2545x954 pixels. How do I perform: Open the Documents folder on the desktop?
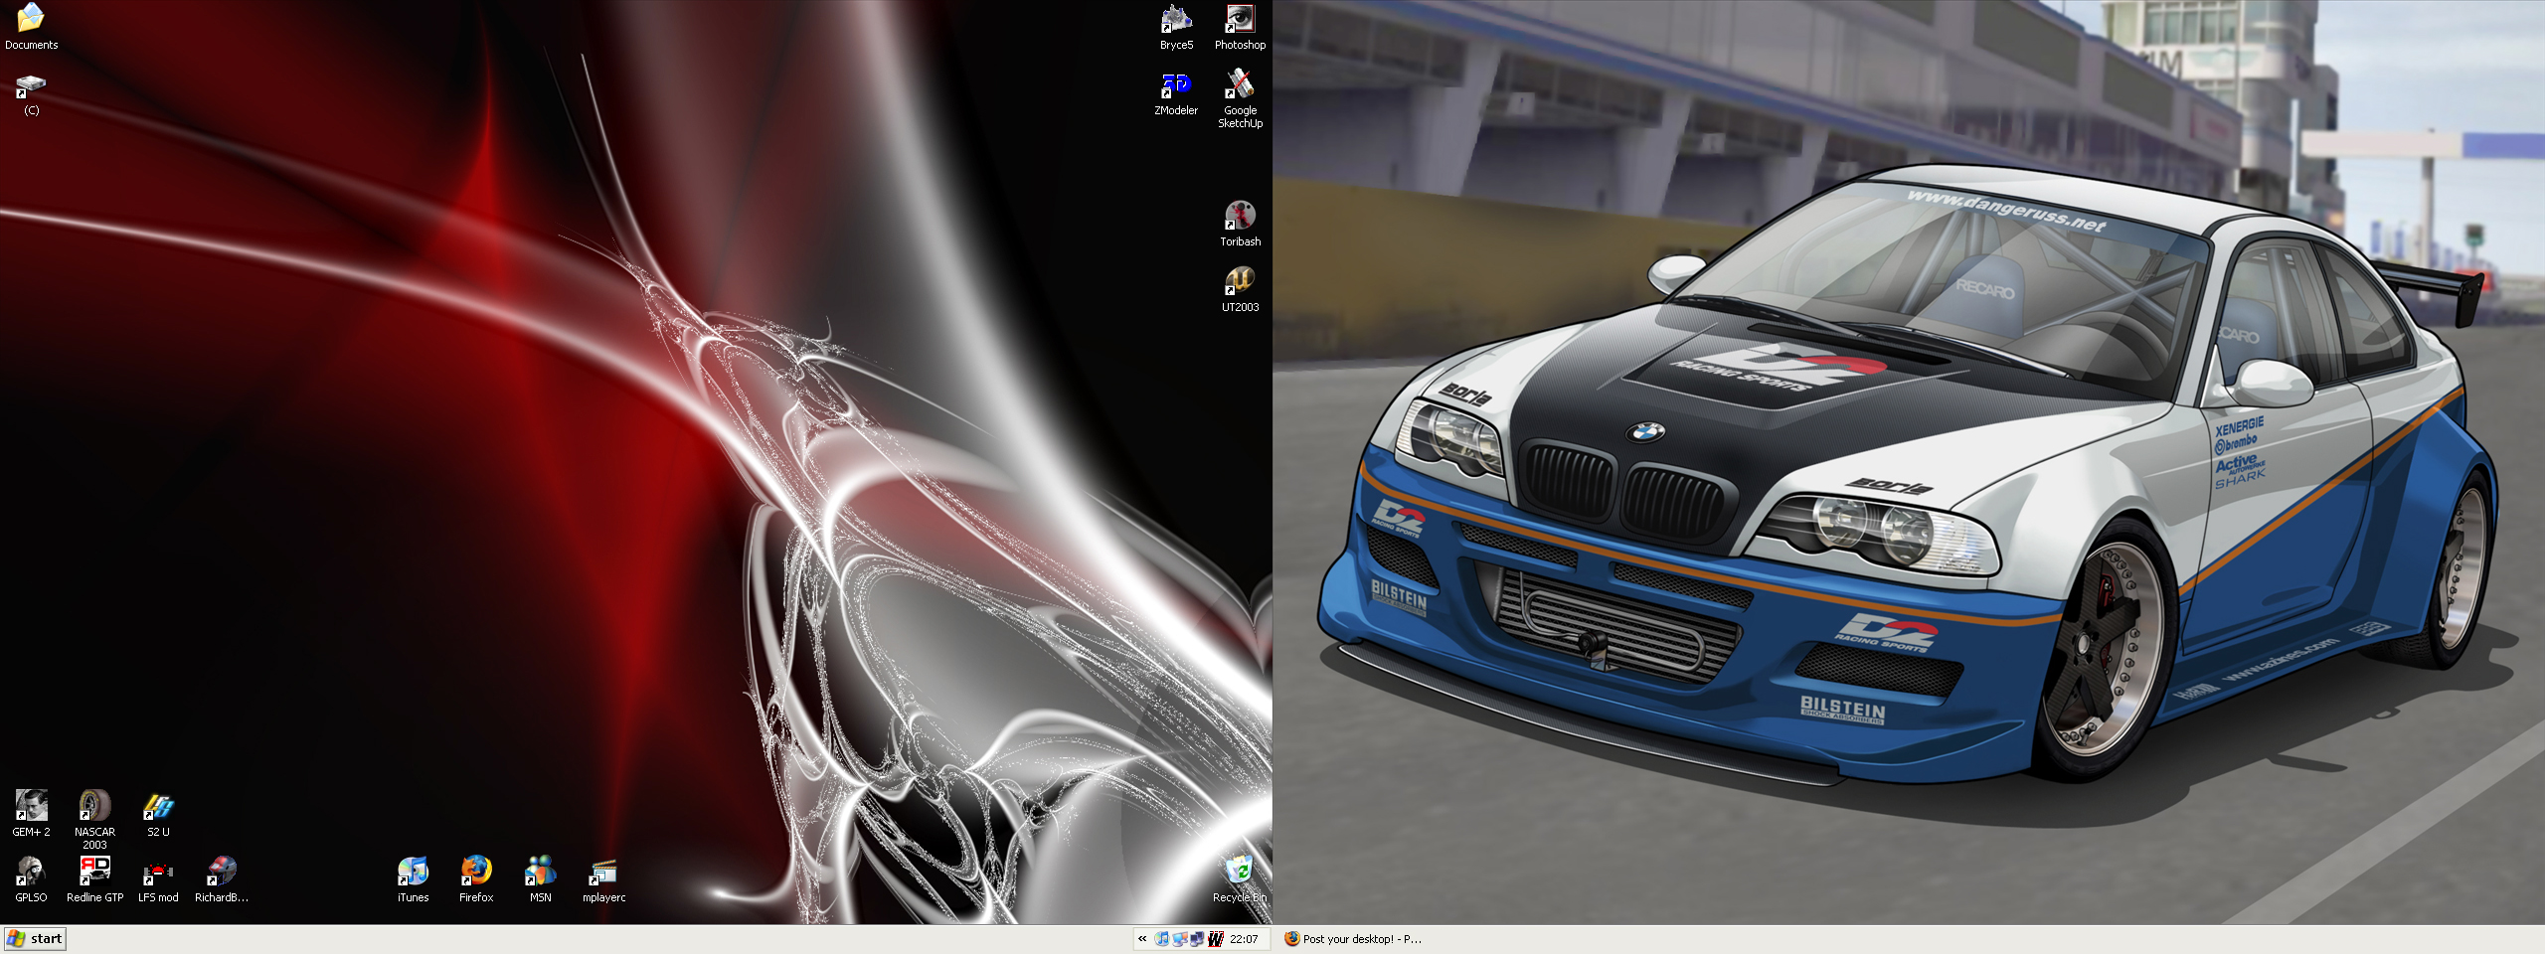tap(31, 26)
